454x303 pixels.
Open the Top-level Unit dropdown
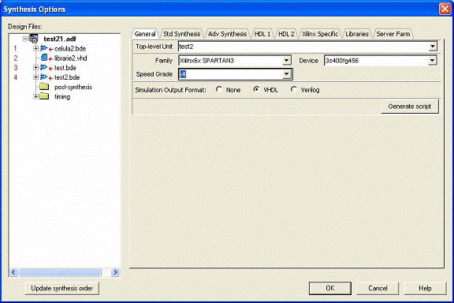[433, 47]
